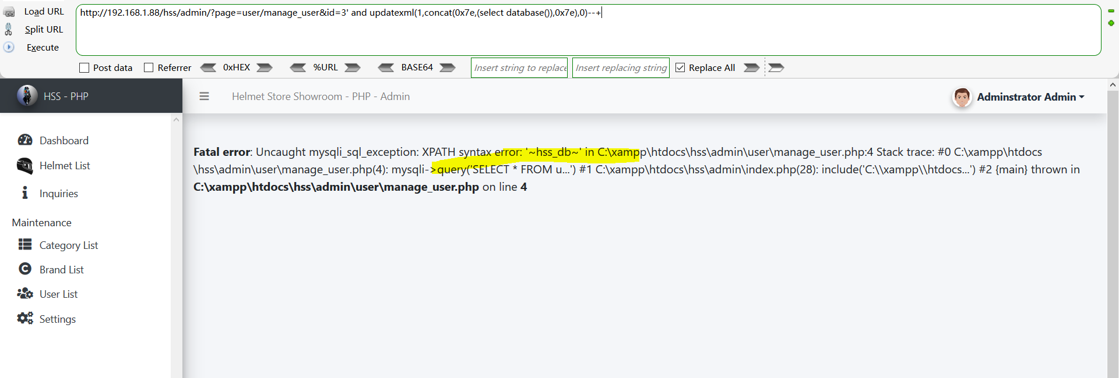Click the left arrow before BASE64
Viewport: 1119px width, 378px height.
click(x=386, y=67)
